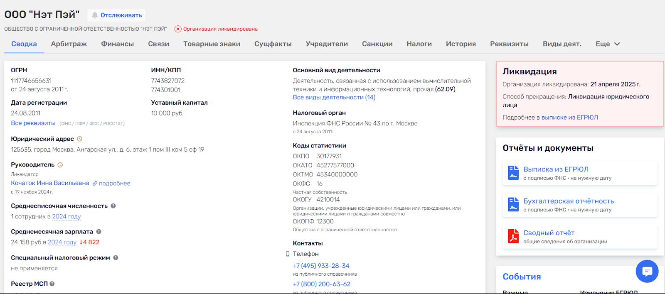Click the Все реквизиты link
665x294 pixels.
click(33, 123)
